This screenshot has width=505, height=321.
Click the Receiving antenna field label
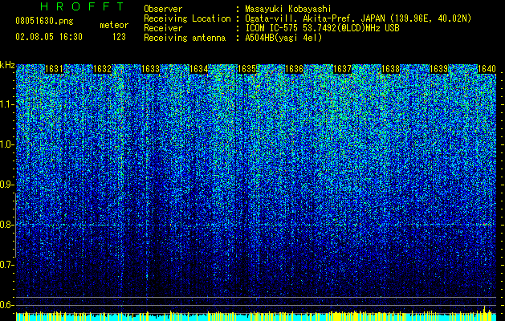point(185,38)
